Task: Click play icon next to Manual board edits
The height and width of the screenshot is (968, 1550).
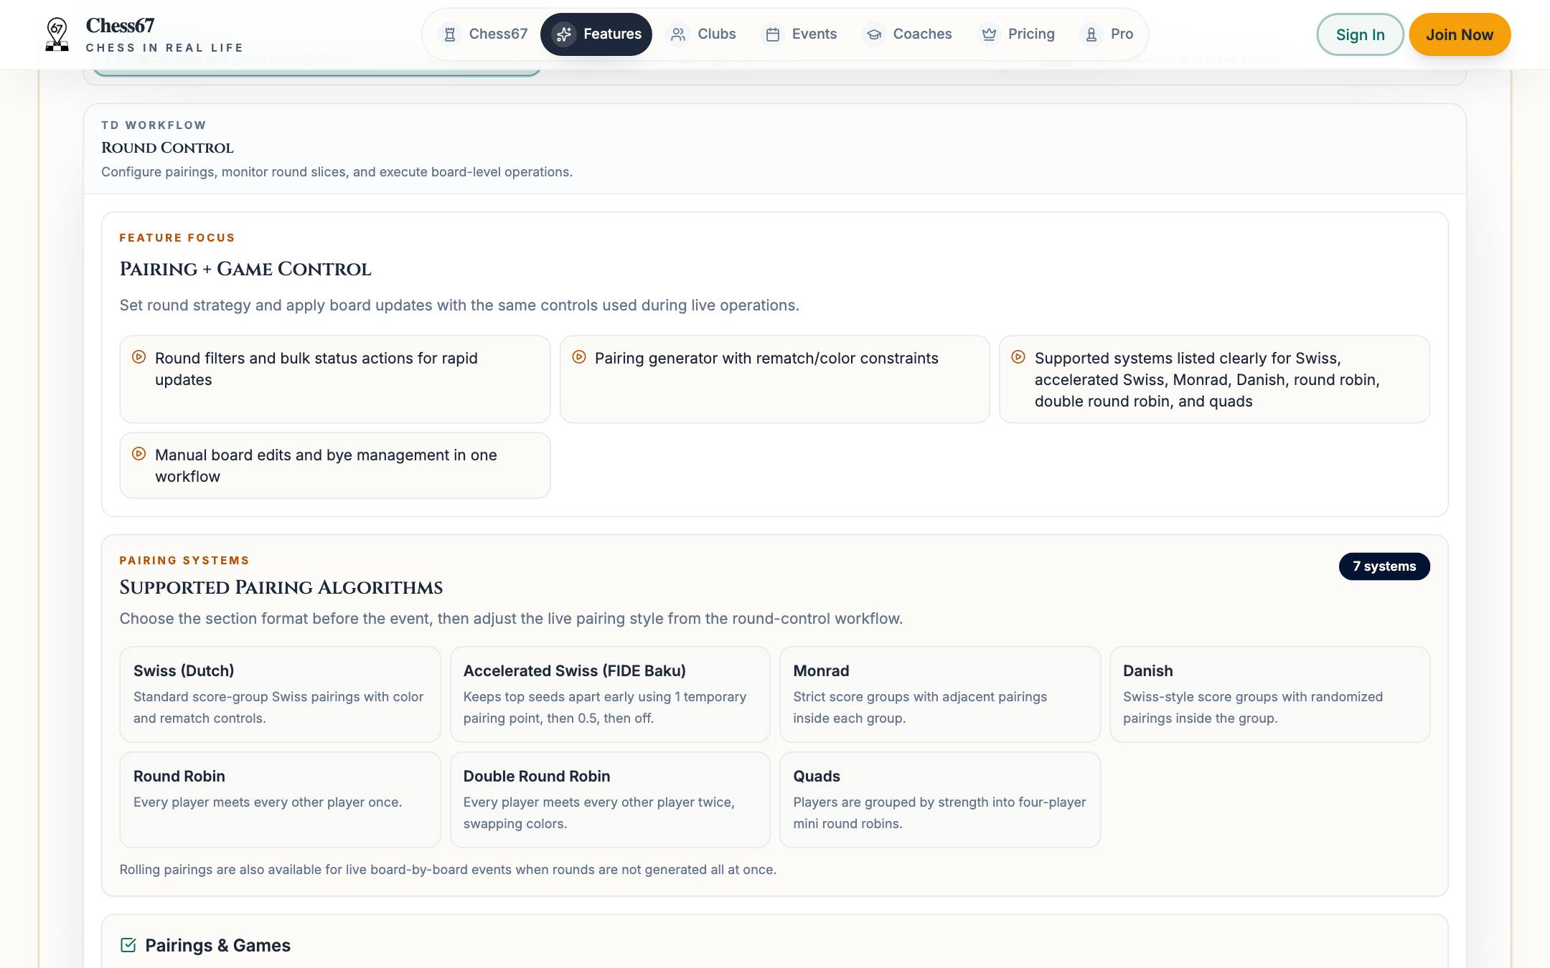Action: coord(139,454)
